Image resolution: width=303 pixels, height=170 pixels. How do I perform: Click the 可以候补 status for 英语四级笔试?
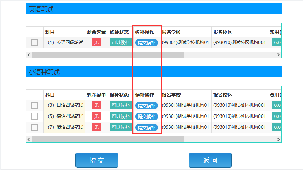point(121,42)
